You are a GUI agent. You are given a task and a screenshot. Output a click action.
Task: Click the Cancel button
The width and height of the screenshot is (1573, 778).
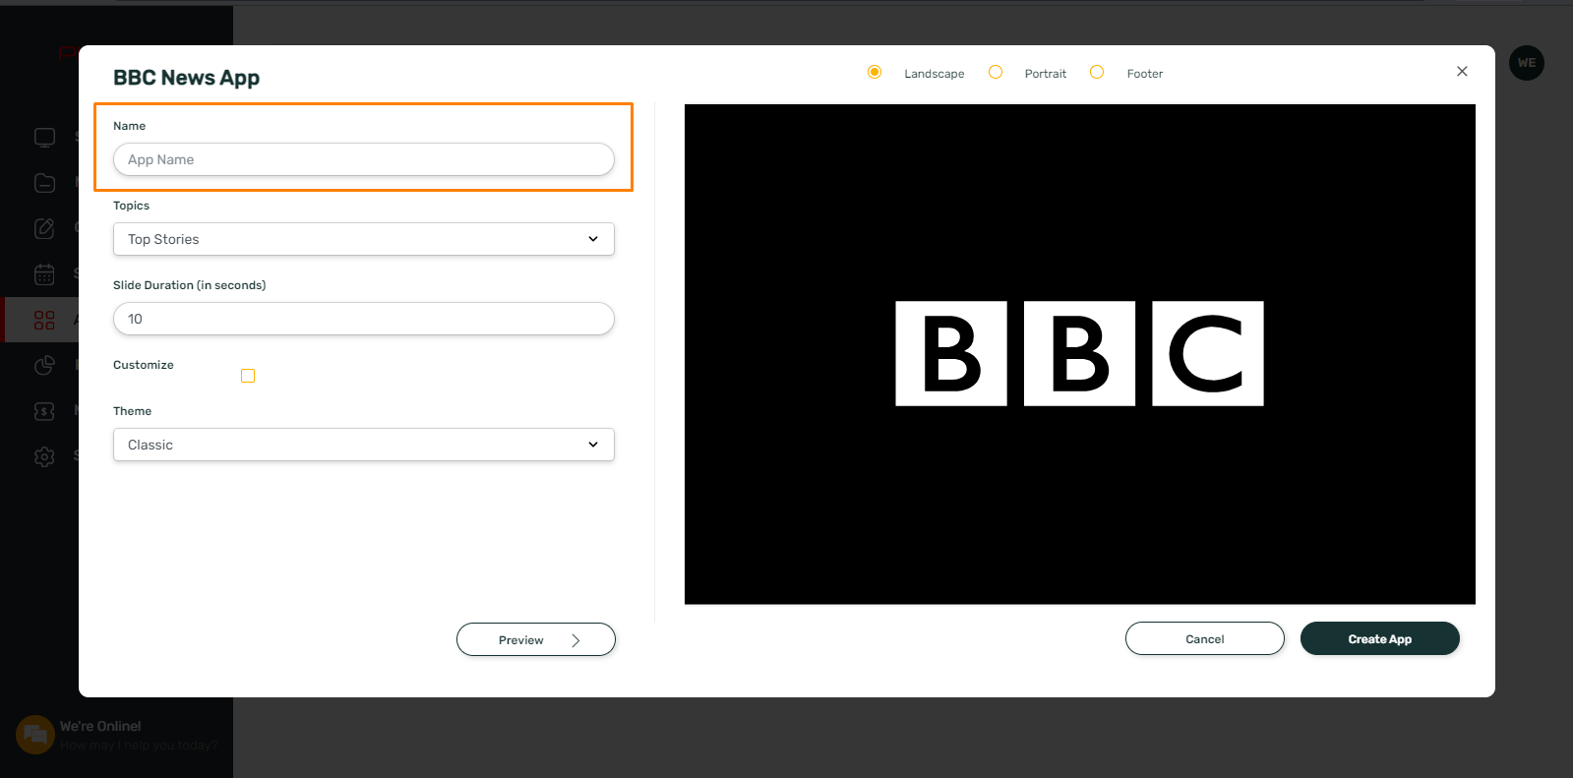[1205, 638]
